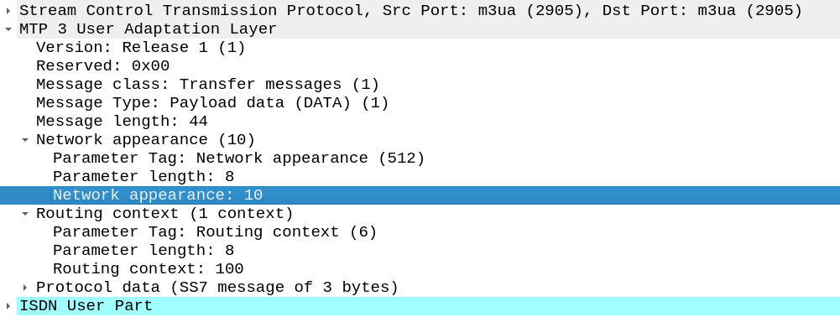
Task: Select Parameter length: 8 under Network appearance
Action: coord(143,177)
